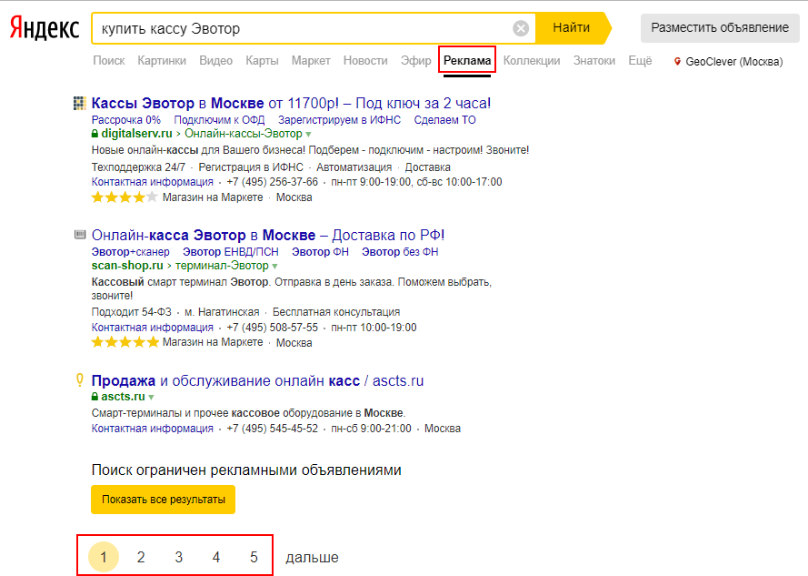The height and width of the screenshot is (576, 808).
Task: Click the Эвотор+сканер sitelink
Action: 130,252
